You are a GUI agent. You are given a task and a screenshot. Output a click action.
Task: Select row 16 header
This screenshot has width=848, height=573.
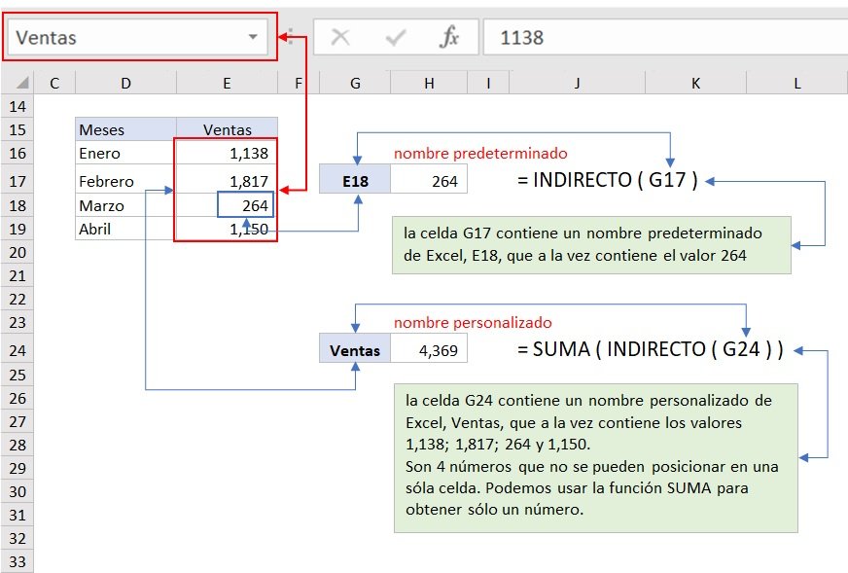(x=17, y=153)
